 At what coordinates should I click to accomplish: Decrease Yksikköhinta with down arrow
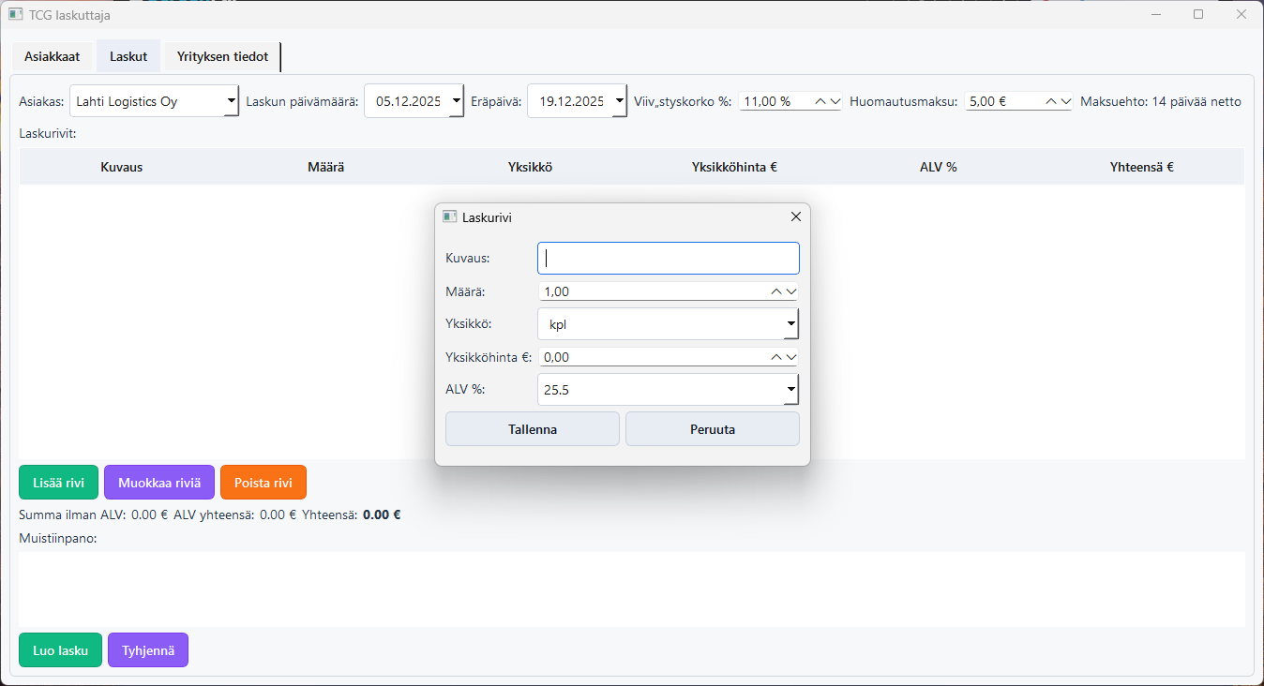[791, 357]
